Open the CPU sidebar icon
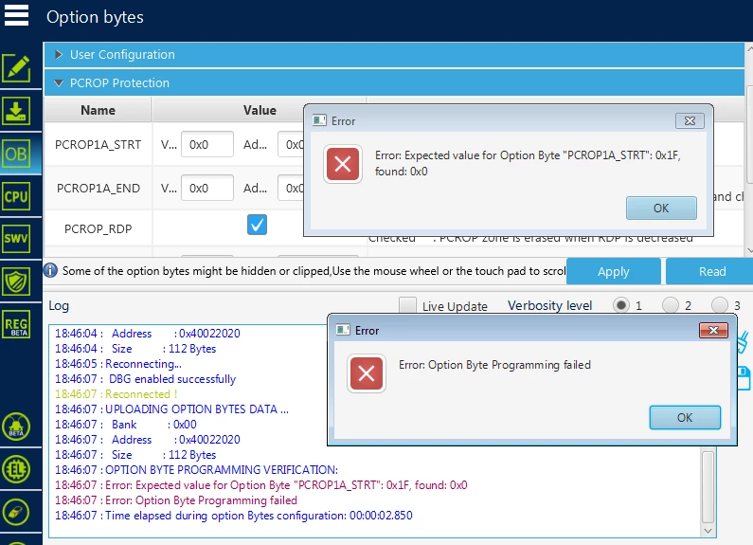 pyautogui.click(x=16, y=196)
